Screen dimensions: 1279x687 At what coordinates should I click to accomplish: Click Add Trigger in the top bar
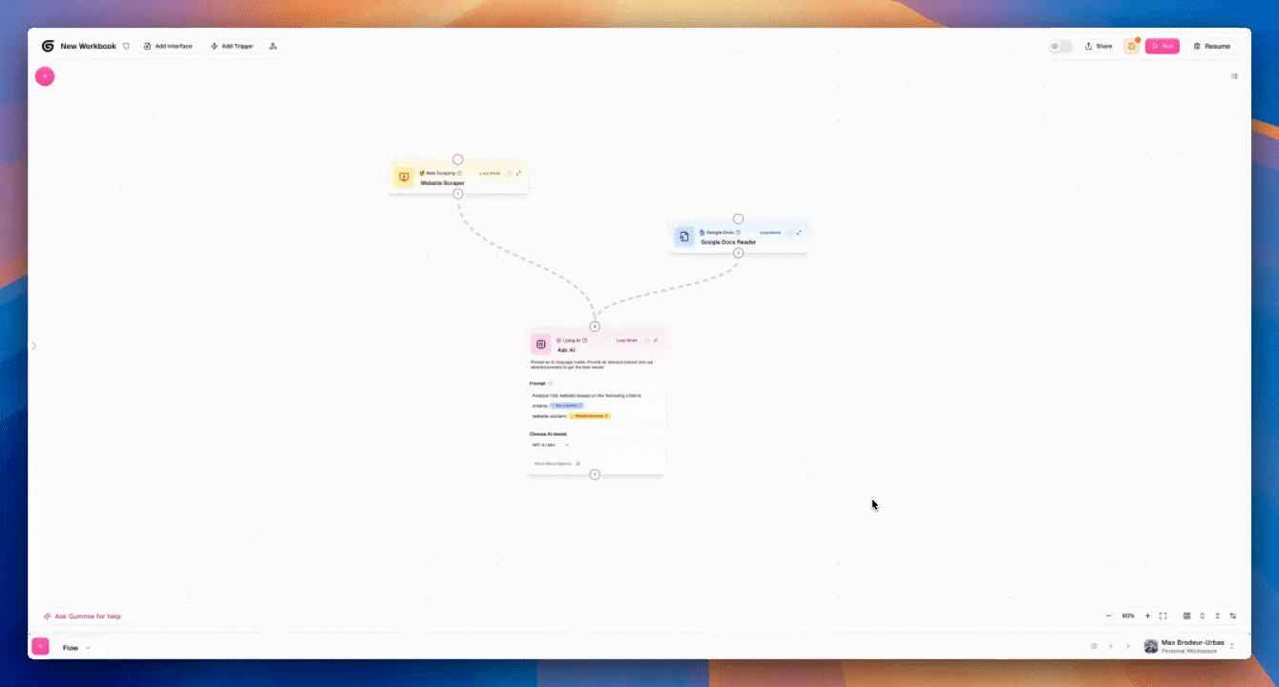tap(232, 46)
